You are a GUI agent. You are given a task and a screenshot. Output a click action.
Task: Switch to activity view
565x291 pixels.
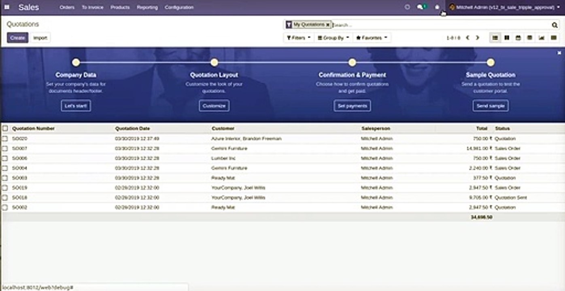tap(553, 38)
